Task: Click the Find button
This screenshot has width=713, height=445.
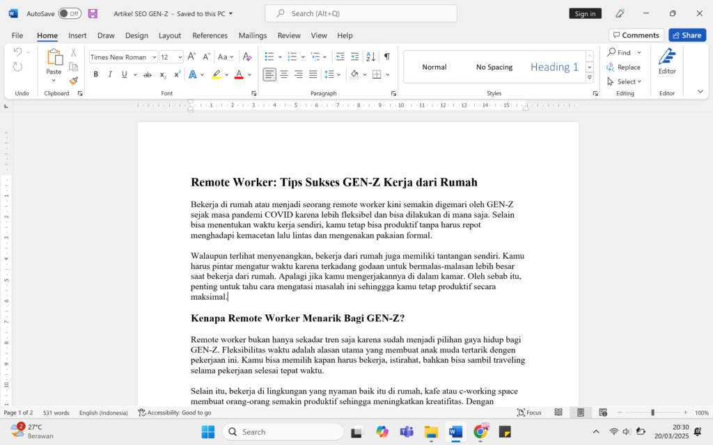Action: tap(619, 53)
